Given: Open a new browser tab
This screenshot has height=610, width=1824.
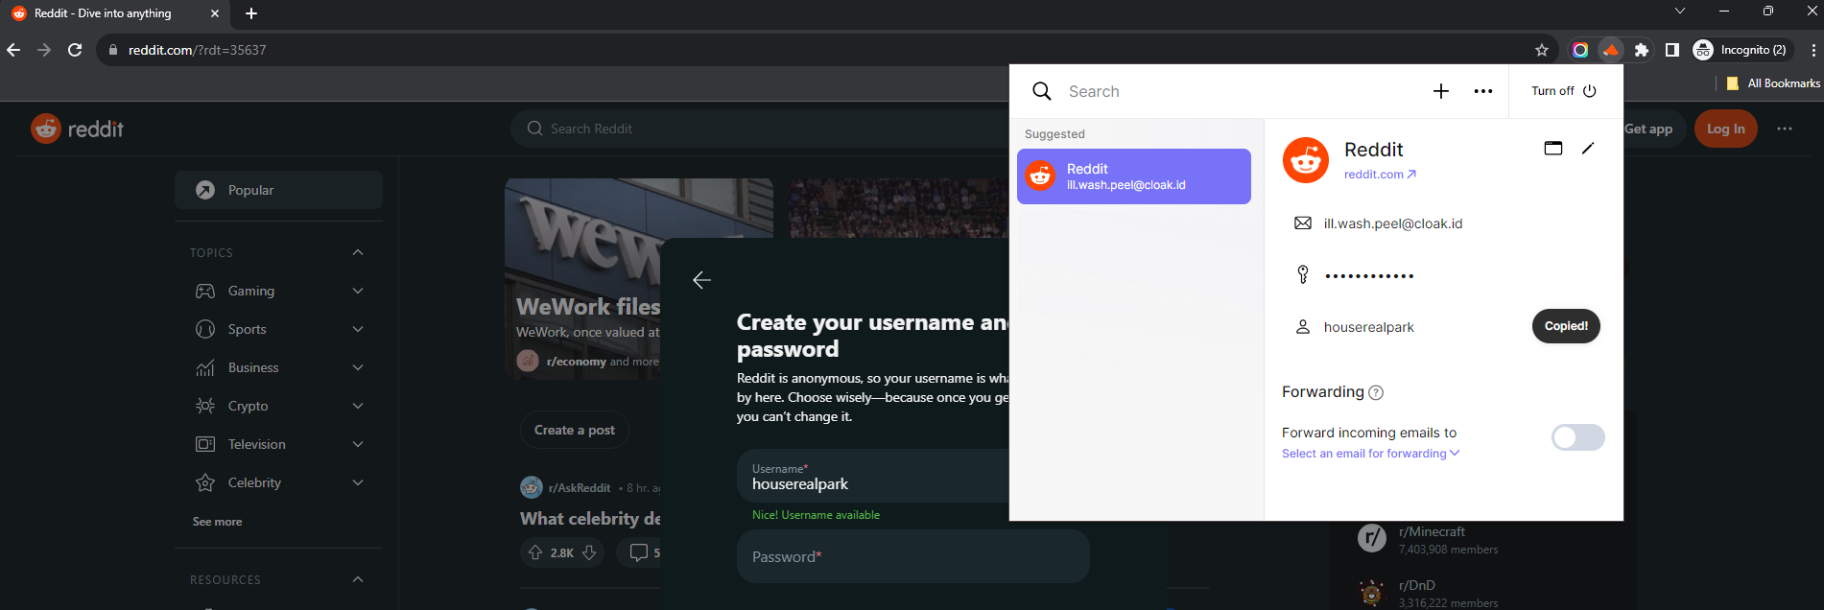Looking at the screenshot, I should pos(251,13).
